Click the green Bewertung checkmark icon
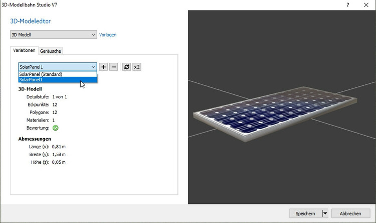Viewport: 376px width, 223px height. (x=56, y=128)
